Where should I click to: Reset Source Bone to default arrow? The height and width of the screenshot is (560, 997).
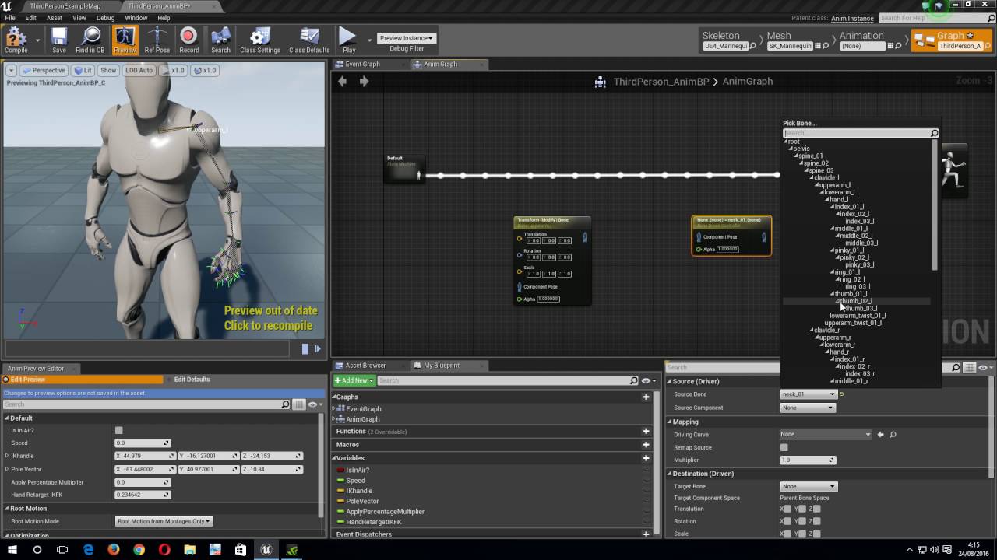841,394
